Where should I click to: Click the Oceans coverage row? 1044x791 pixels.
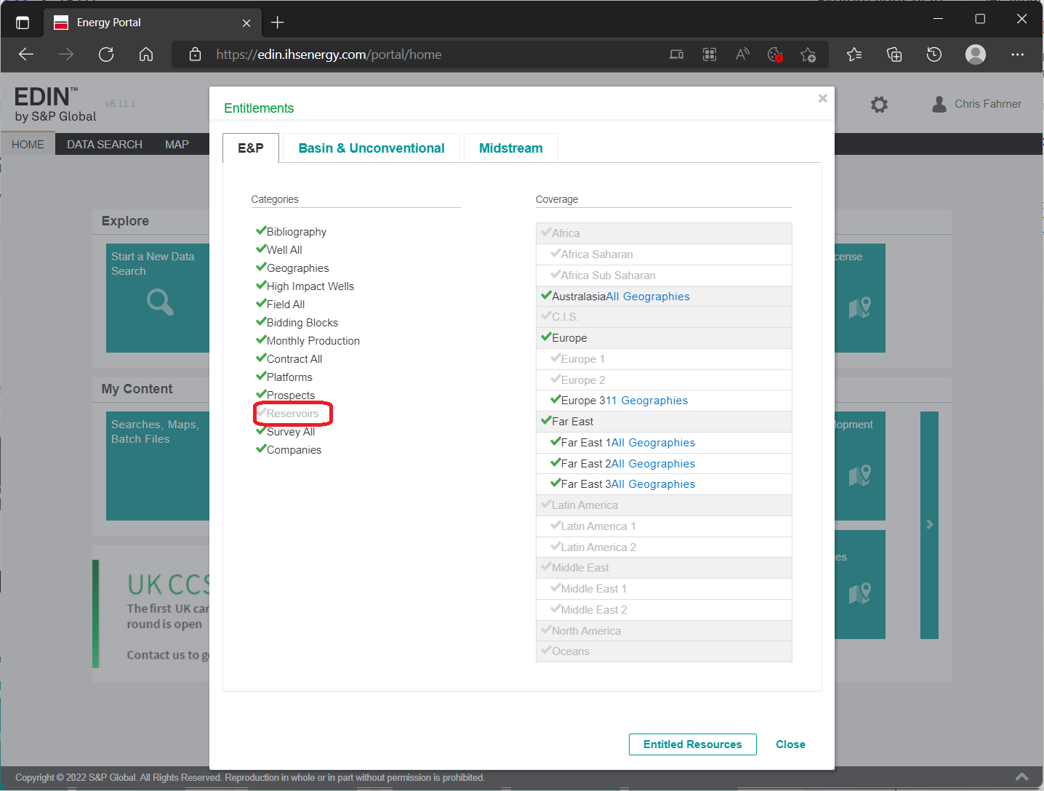[664, 651]
